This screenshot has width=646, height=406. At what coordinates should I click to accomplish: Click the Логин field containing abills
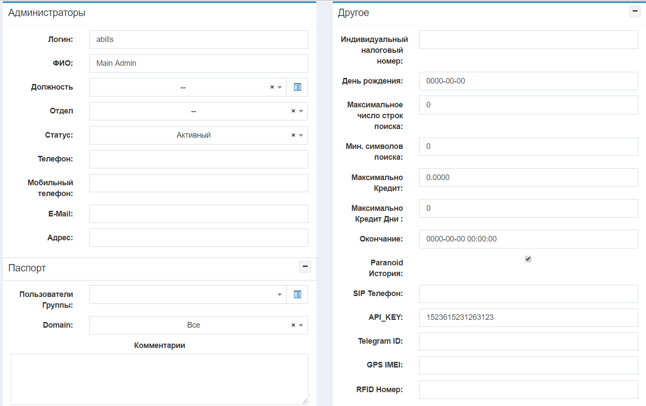click(x=198, y=39)
